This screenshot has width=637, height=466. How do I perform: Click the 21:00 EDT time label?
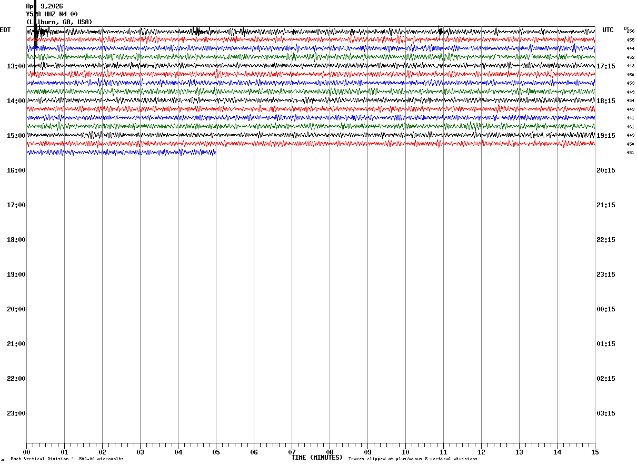(x=16, y=344)
